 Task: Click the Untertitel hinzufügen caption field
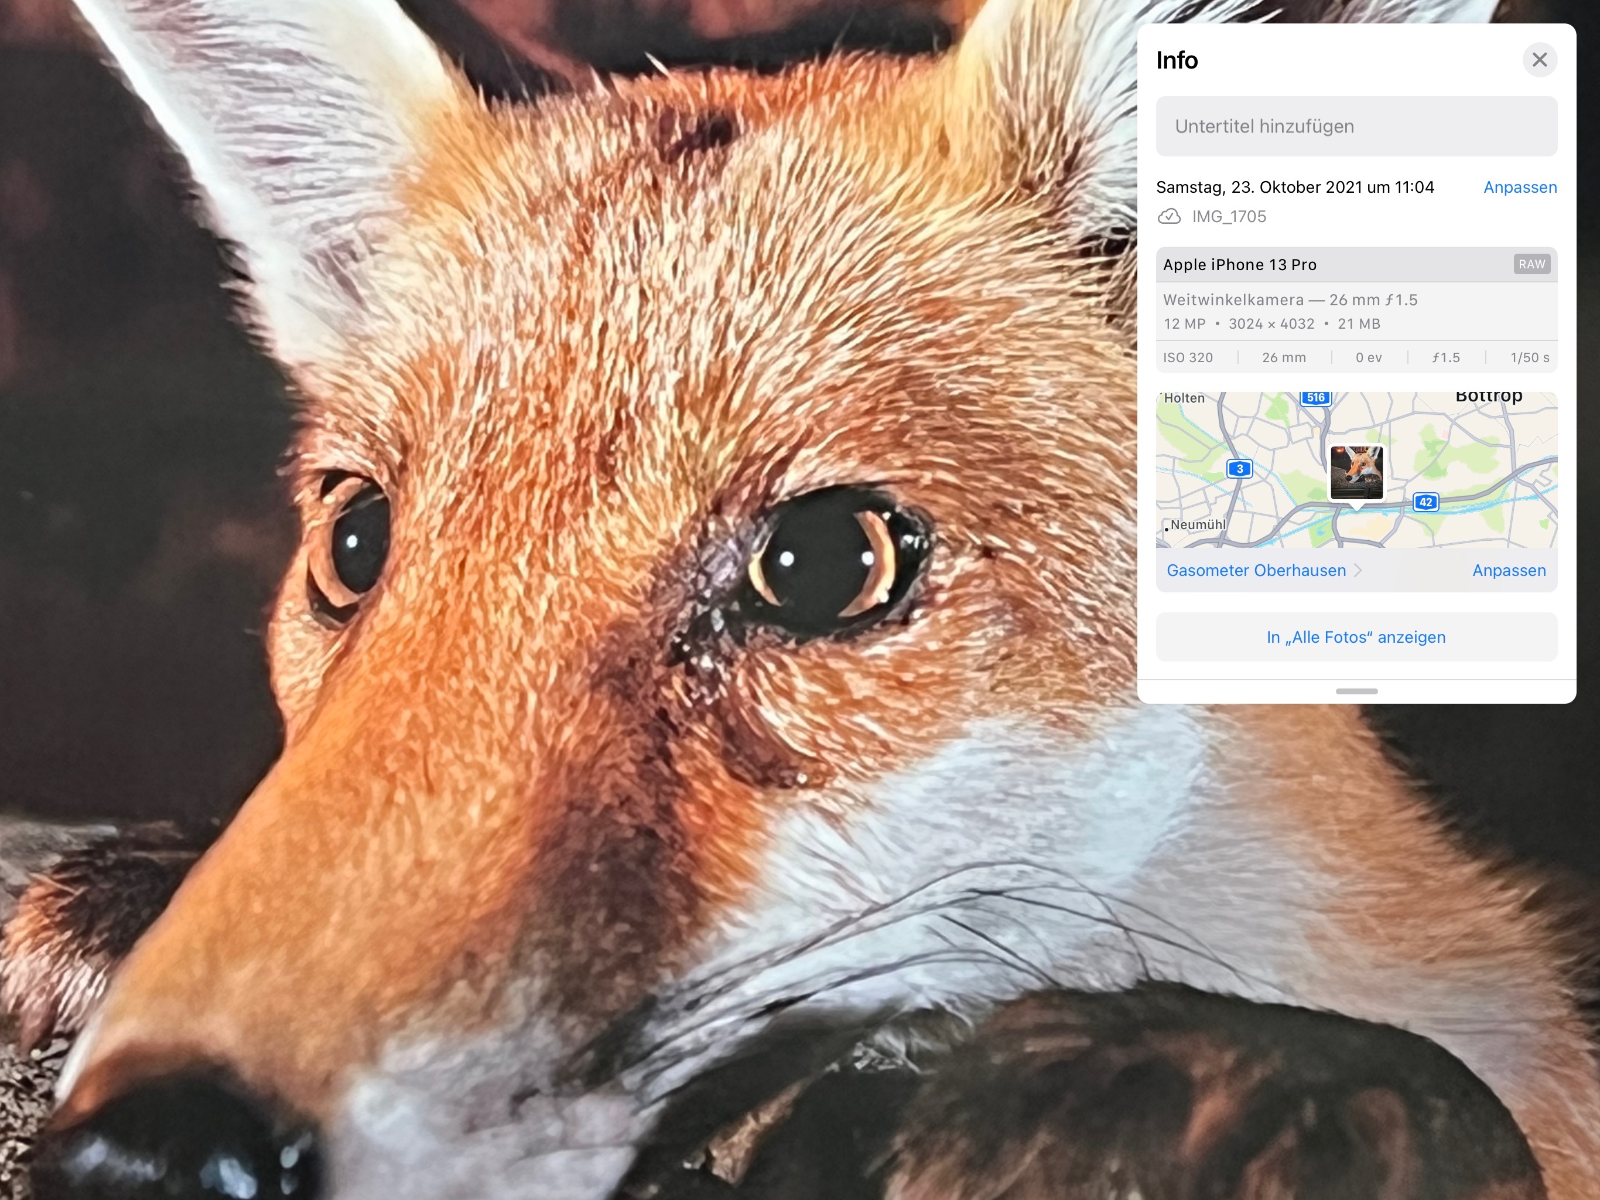[x=1356, y=126]
